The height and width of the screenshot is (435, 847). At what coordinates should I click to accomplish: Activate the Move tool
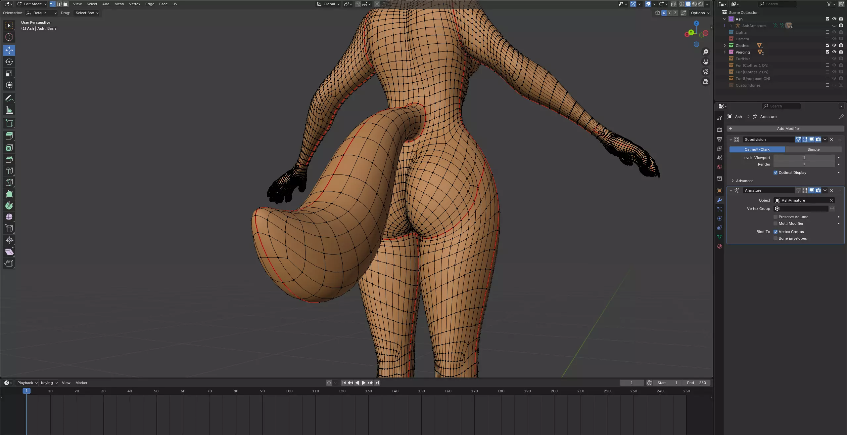[9, 50]
